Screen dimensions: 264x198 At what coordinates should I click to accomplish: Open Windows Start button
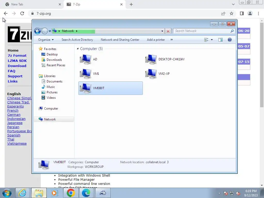(x=7, y=193)
